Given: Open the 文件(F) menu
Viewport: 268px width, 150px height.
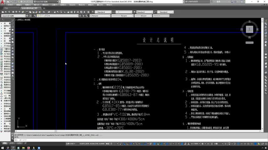Looking at the screenshot, I should [x=10, y=5].
